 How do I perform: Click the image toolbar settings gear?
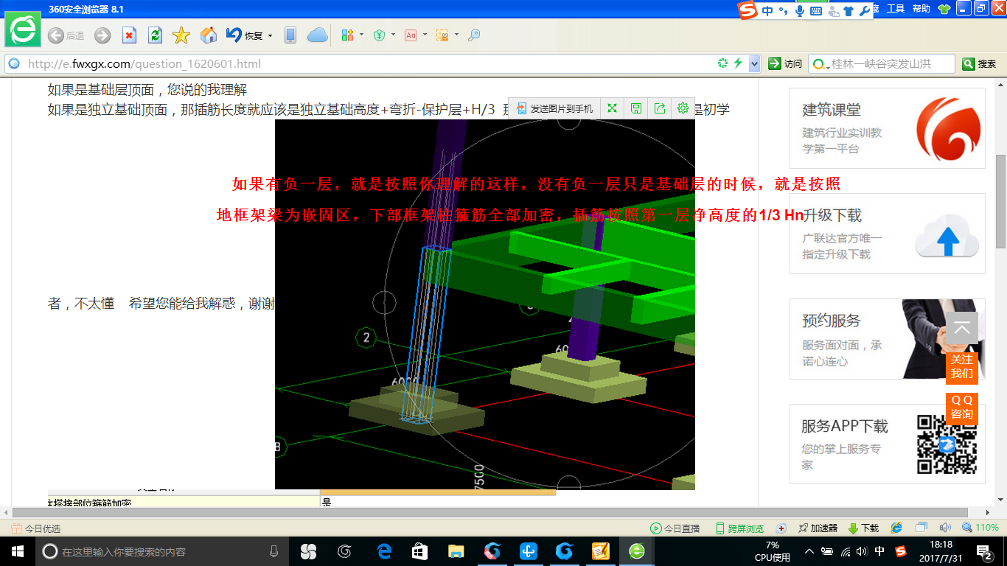(683, 108)
